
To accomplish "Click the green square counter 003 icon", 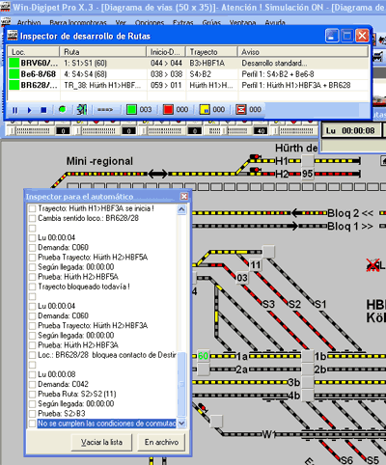I will pyautogui.click(x=131, y=110).
